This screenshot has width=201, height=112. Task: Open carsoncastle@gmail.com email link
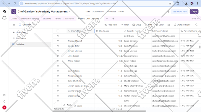163,56
